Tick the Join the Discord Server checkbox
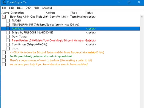Screen dimensions: 144x108 point(4,53)
